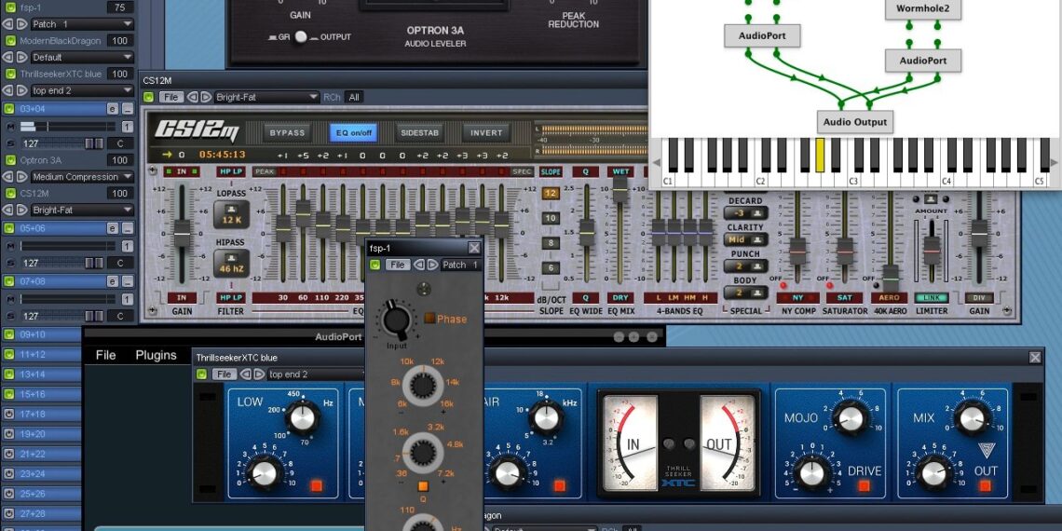Open the DECARD -3 selector

(x=745, y=213)
